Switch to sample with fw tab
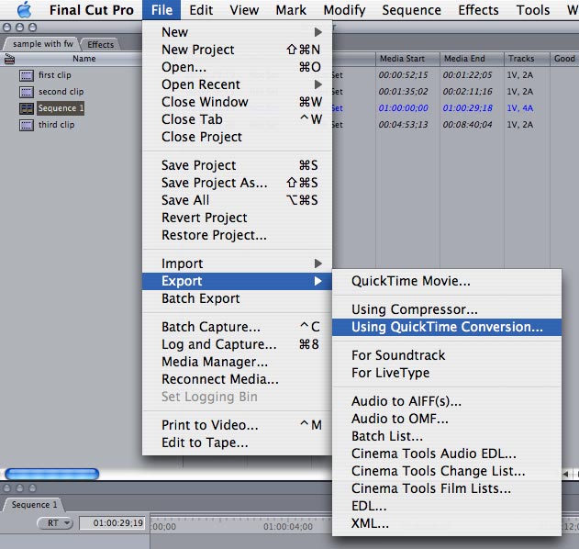579x549 pixels. click(42, 44)
